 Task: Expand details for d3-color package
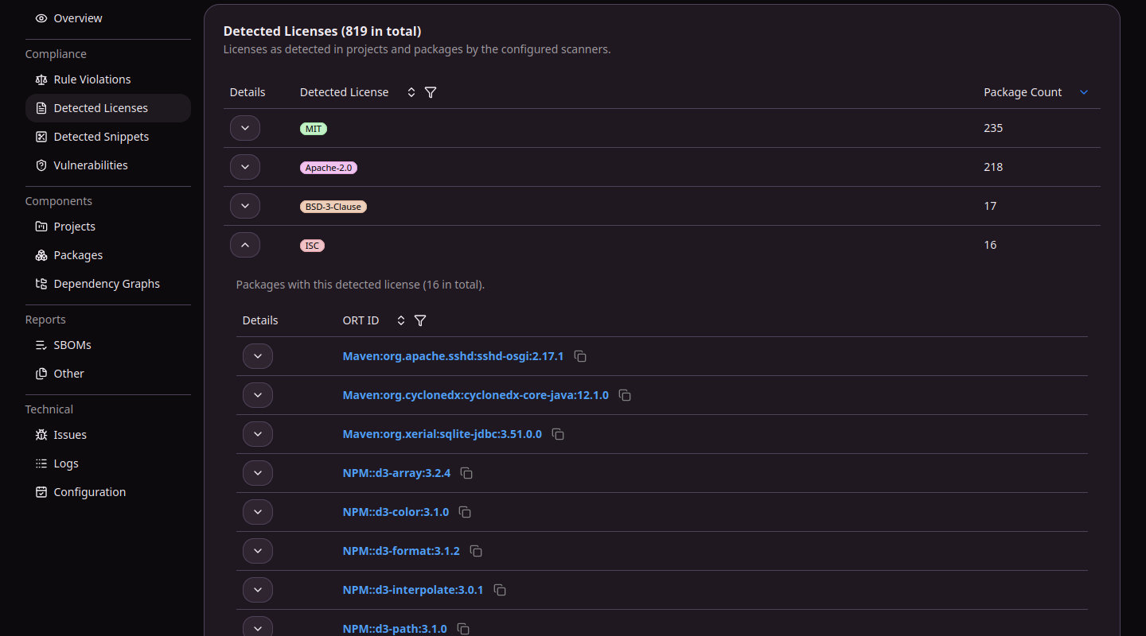(x=258, y=512)
